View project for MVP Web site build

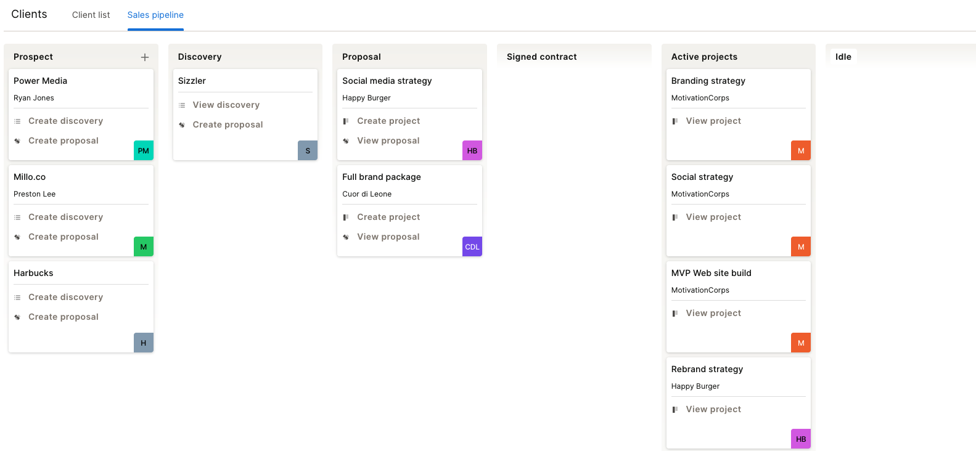click(x=713, y=313)
